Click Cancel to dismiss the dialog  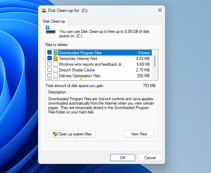click(150, 158)
